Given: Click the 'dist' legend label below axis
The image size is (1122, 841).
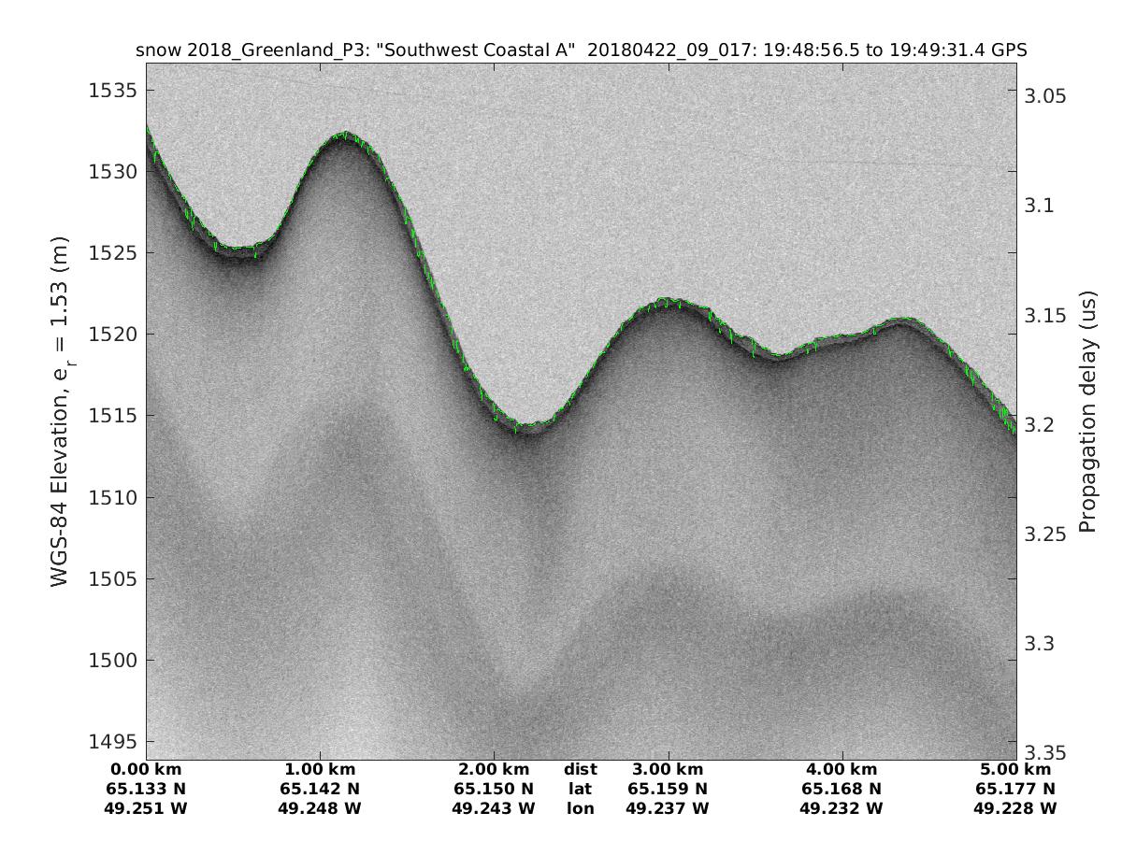Looking at the screenshot, I should (581, 770).
